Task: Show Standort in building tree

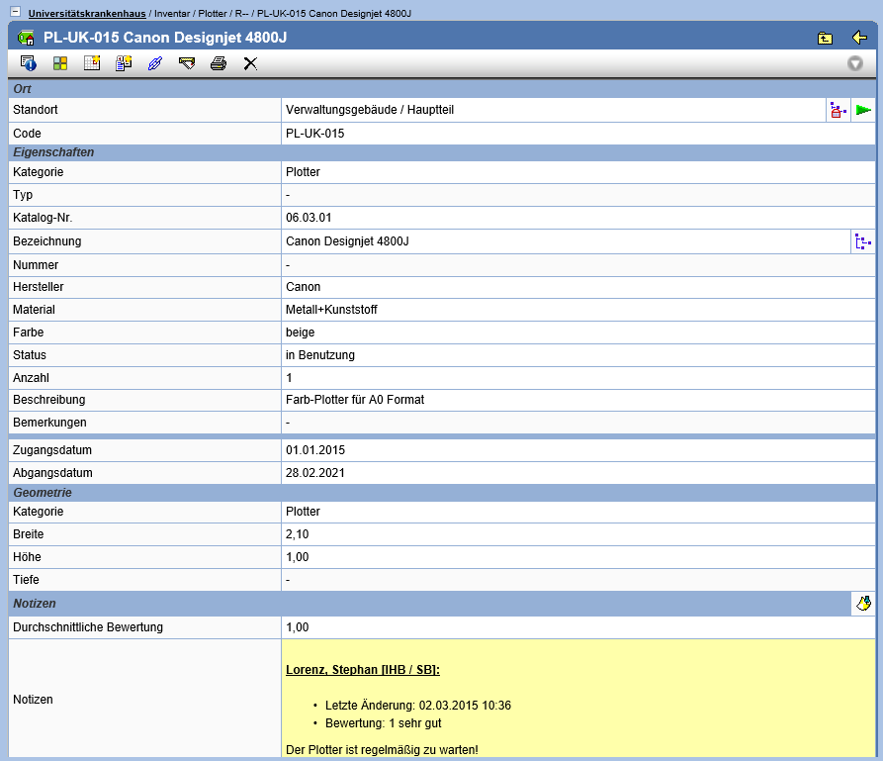Action: pyautogui.click(x=838, y=110)
